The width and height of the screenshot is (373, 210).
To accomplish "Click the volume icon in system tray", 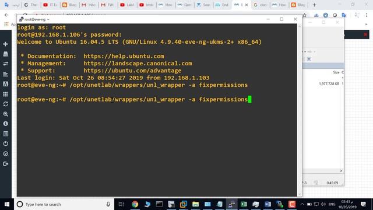I will click(323, 204).
